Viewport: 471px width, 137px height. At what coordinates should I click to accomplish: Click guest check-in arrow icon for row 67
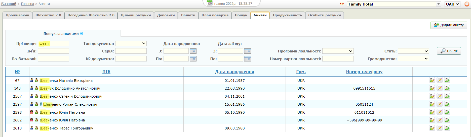pos(447,81)
